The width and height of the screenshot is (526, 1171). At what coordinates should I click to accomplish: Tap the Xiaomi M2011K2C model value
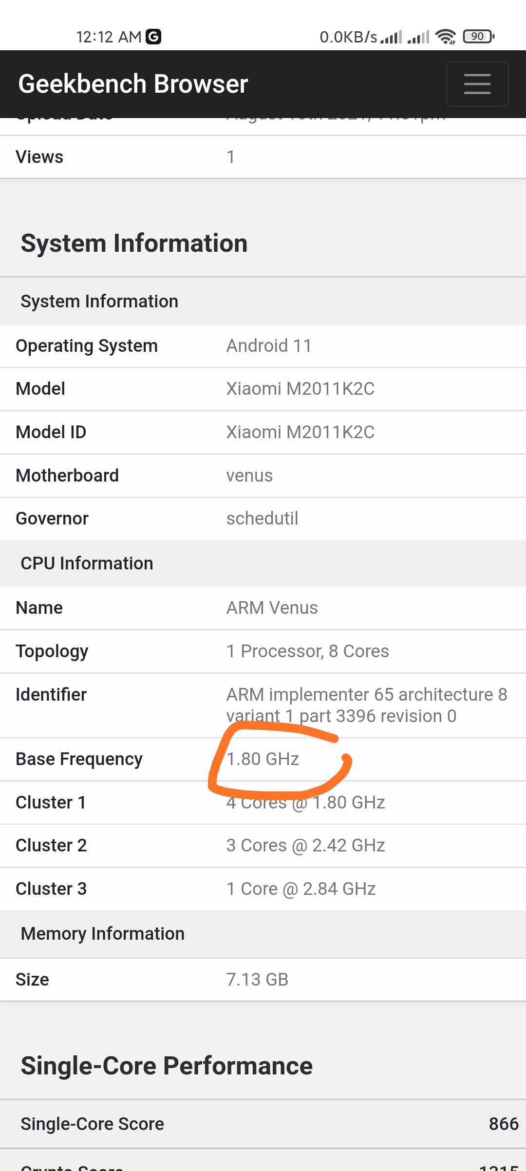point(301,389)
